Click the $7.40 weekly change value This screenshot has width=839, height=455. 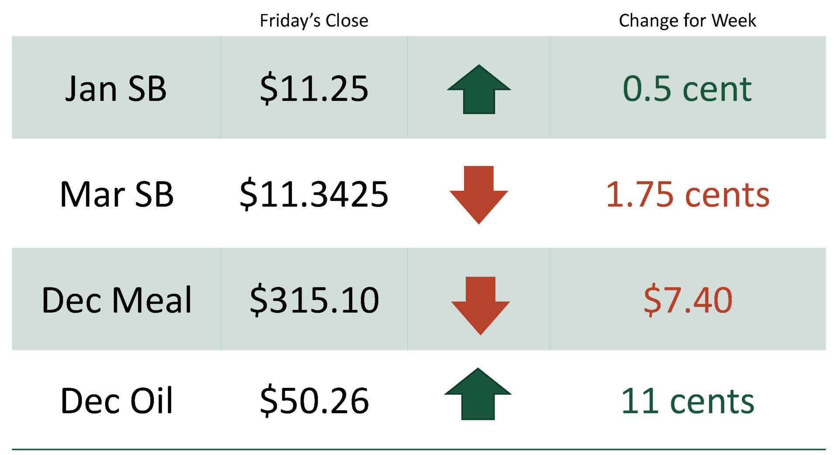pos(687,300)
